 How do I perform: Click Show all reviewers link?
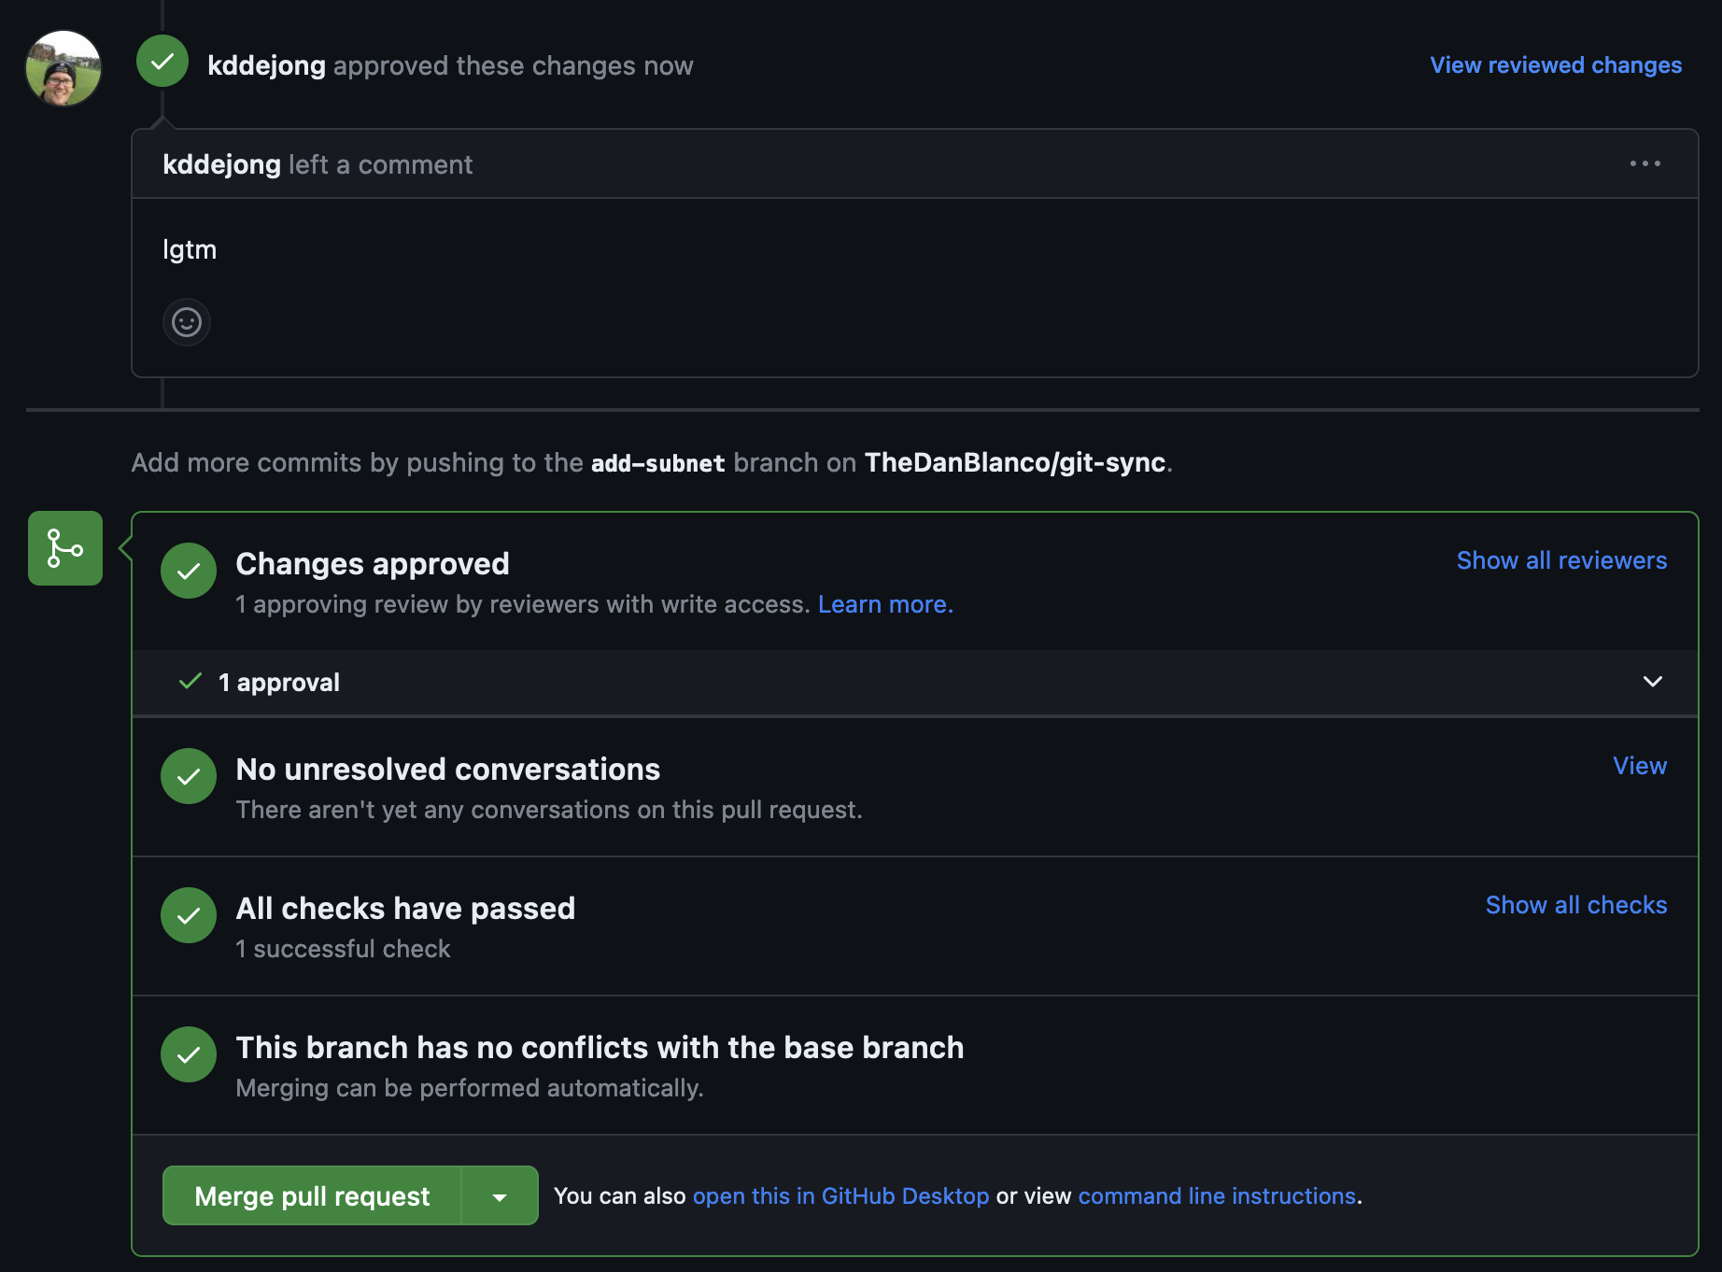click(x=1561, y=560)
